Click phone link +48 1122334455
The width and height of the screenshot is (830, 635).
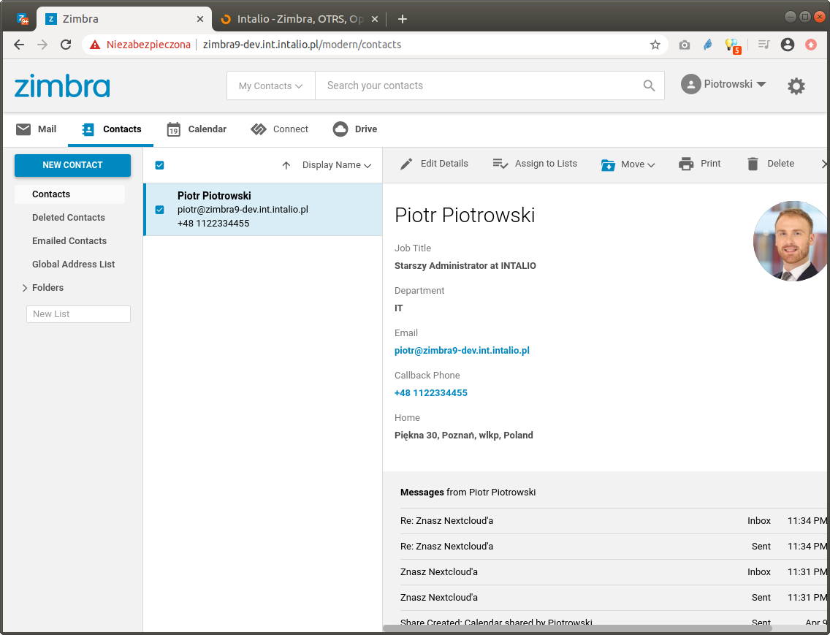tap(431, 393)
